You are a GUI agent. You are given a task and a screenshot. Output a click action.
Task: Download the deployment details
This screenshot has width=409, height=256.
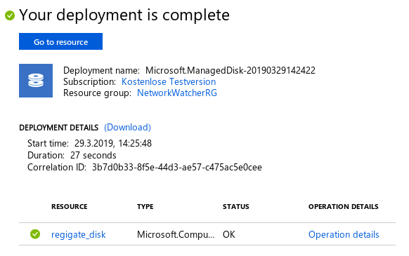tap(128, 128)
